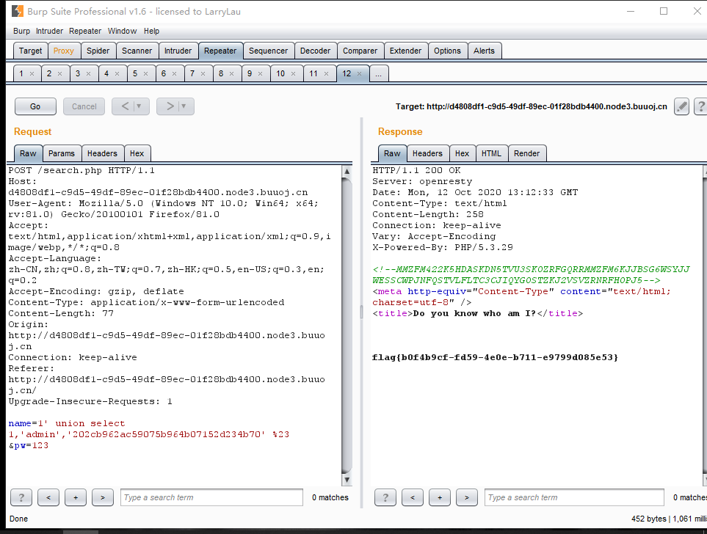Go forward in history with > button
Viewport: 707px width, 534px height.
click(170, 106)
